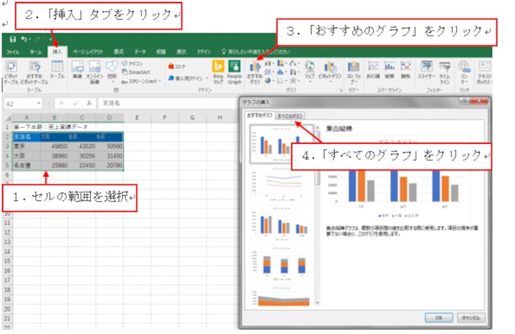The height and width of the screenshot is (334, 515).
Task: Open the hierarchy chart dropdown in グラフ group
Action: tap(282, 63)
